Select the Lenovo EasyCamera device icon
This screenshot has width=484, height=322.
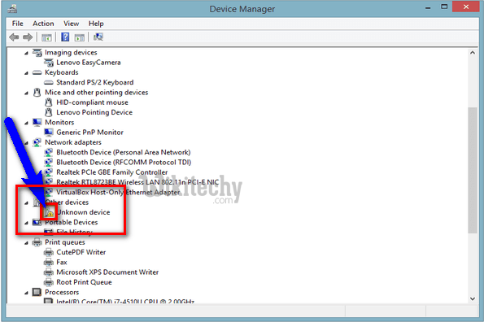(49, 63)
